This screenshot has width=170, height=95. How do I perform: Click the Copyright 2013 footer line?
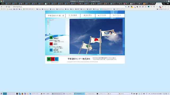[x=83, y=62]
